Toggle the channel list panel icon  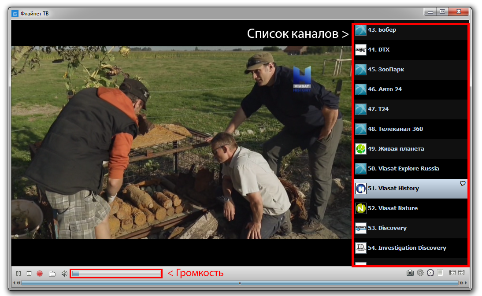[x=440, y=273]
